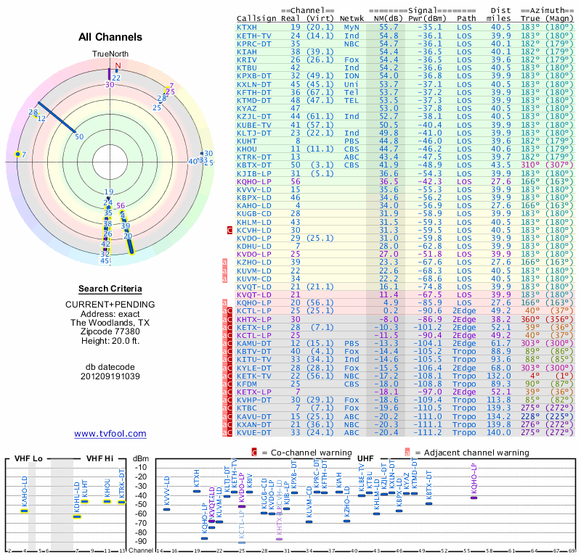Open the KVUE-DT callsign at table bottom

point(253,432)
